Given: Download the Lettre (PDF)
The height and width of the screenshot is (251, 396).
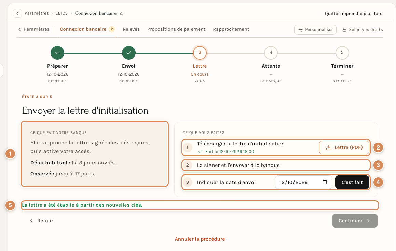Looking at the screenshot, I should (x=344, y=147).
